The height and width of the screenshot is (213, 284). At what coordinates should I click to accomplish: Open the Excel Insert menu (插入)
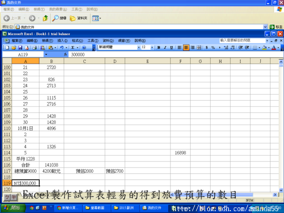click(x=62, y=41)
